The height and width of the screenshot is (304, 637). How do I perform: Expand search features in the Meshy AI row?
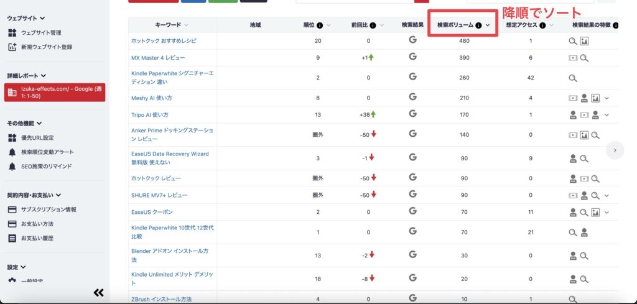pyautogui.click(x=607, y=98)
